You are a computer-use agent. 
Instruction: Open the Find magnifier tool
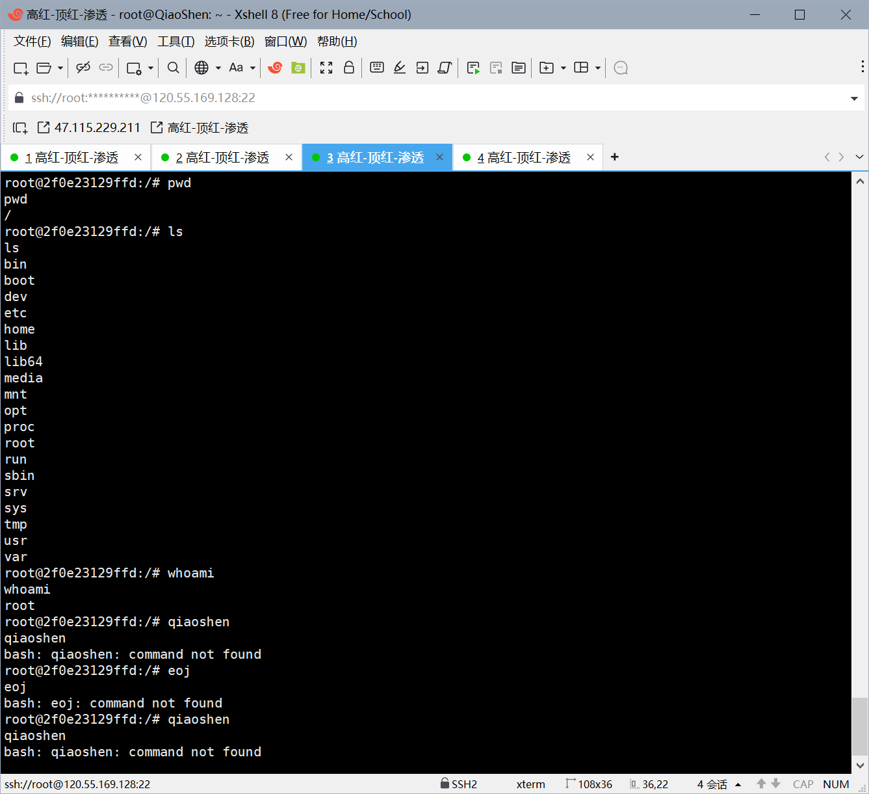(173, 68)
